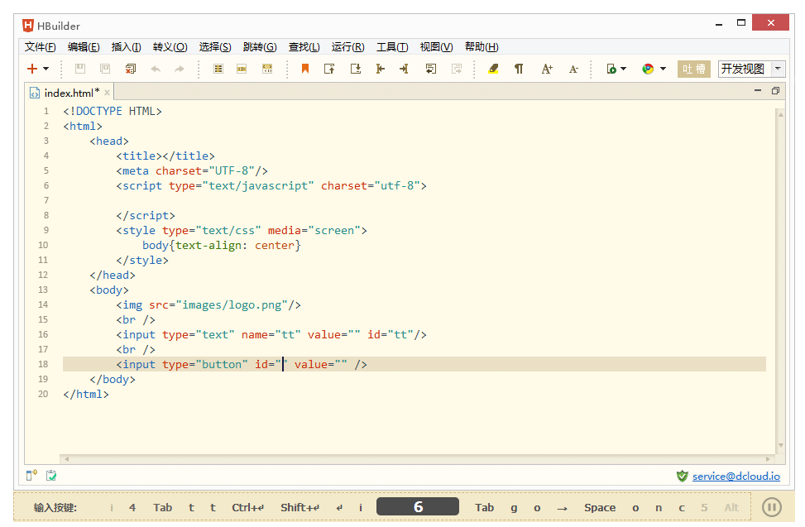This screenshot has width=805, height=527.
Task: Open the 转义(O) menu
Action: tap(170, 47)
